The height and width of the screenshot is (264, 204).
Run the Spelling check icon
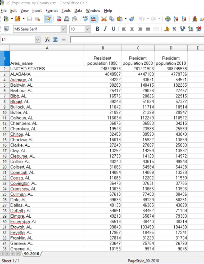(85, 19)
